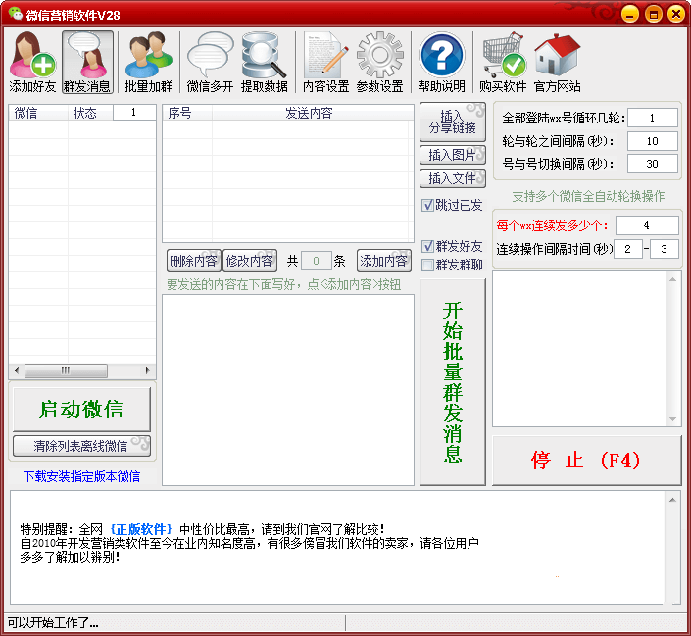The width and height of the screenshot is (691, 636).
Task: Click the 共 0 条 count field
Action: coord(316,261)
